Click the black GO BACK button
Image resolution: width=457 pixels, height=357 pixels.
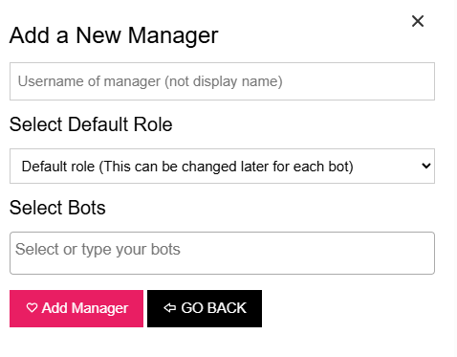(205, 308)
